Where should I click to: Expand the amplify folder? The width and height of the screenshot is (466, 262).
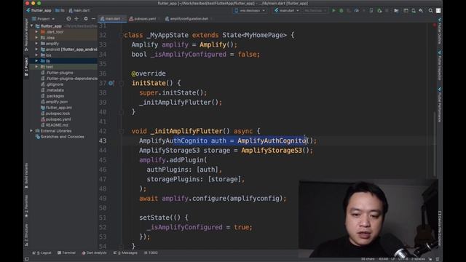coord(36,44)
